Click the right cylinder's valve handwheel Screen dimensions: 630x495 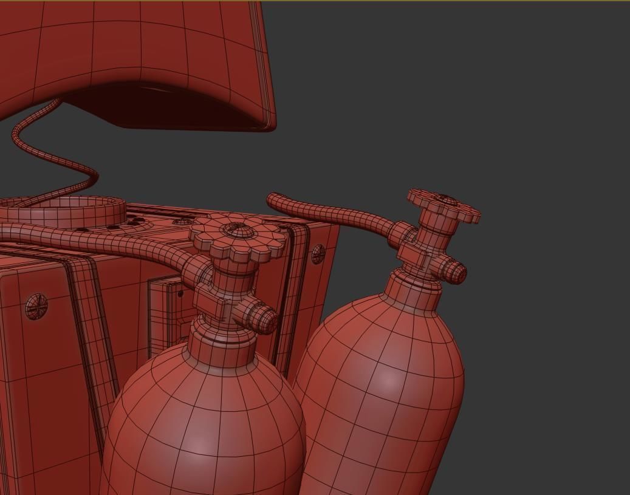click(444, 206)
